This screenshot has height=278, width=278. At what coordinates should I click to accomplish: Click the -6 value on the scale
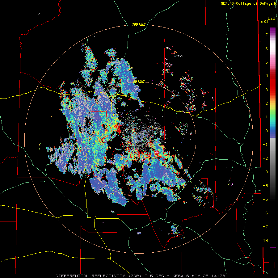(265, 213)
